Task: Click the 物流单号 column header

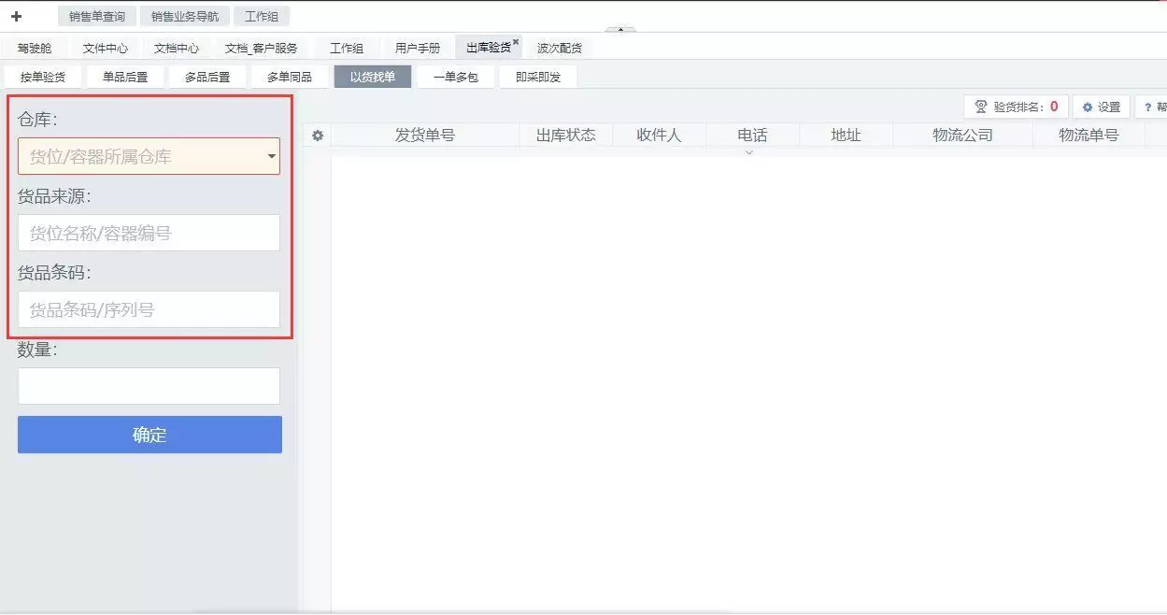Action: [1089, 136]
